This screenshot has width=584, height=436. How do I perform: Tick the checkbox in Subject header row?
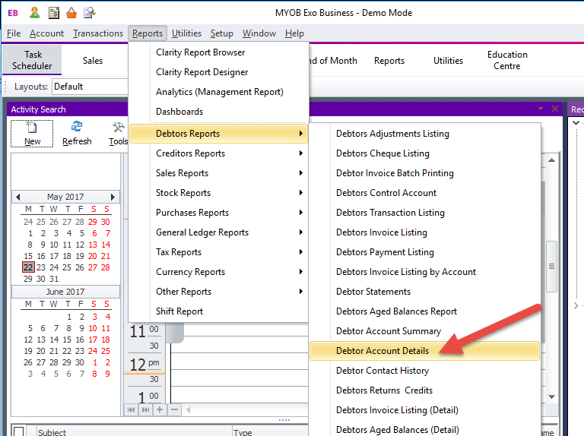pos(18,431)
